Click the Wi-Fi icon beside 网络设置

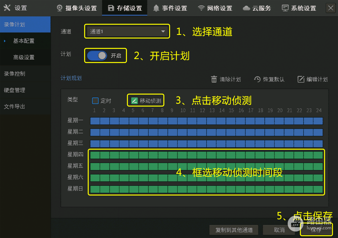[201, 8]
